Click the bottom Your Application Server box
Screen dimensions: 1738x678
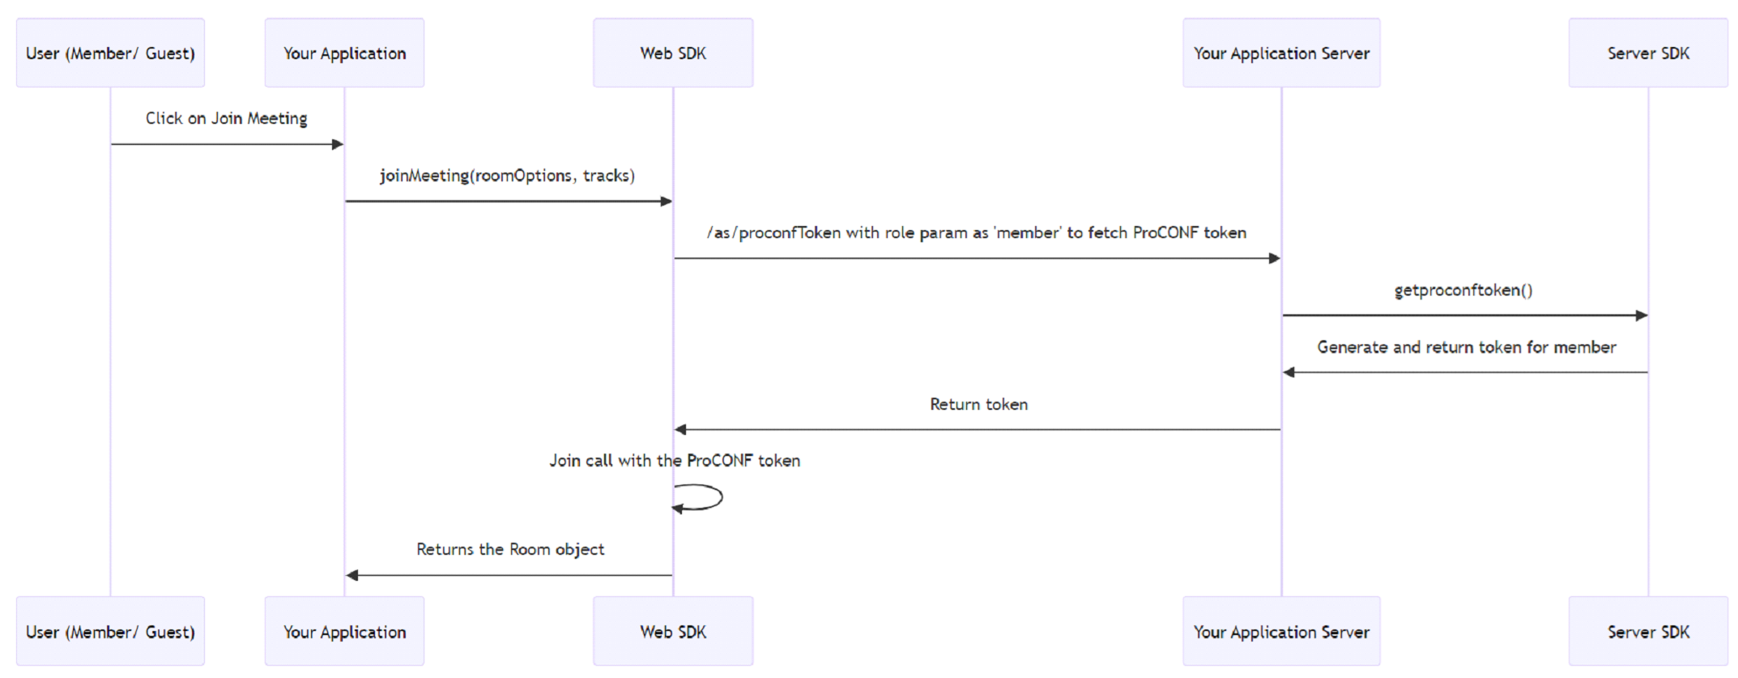point(1281,632)
